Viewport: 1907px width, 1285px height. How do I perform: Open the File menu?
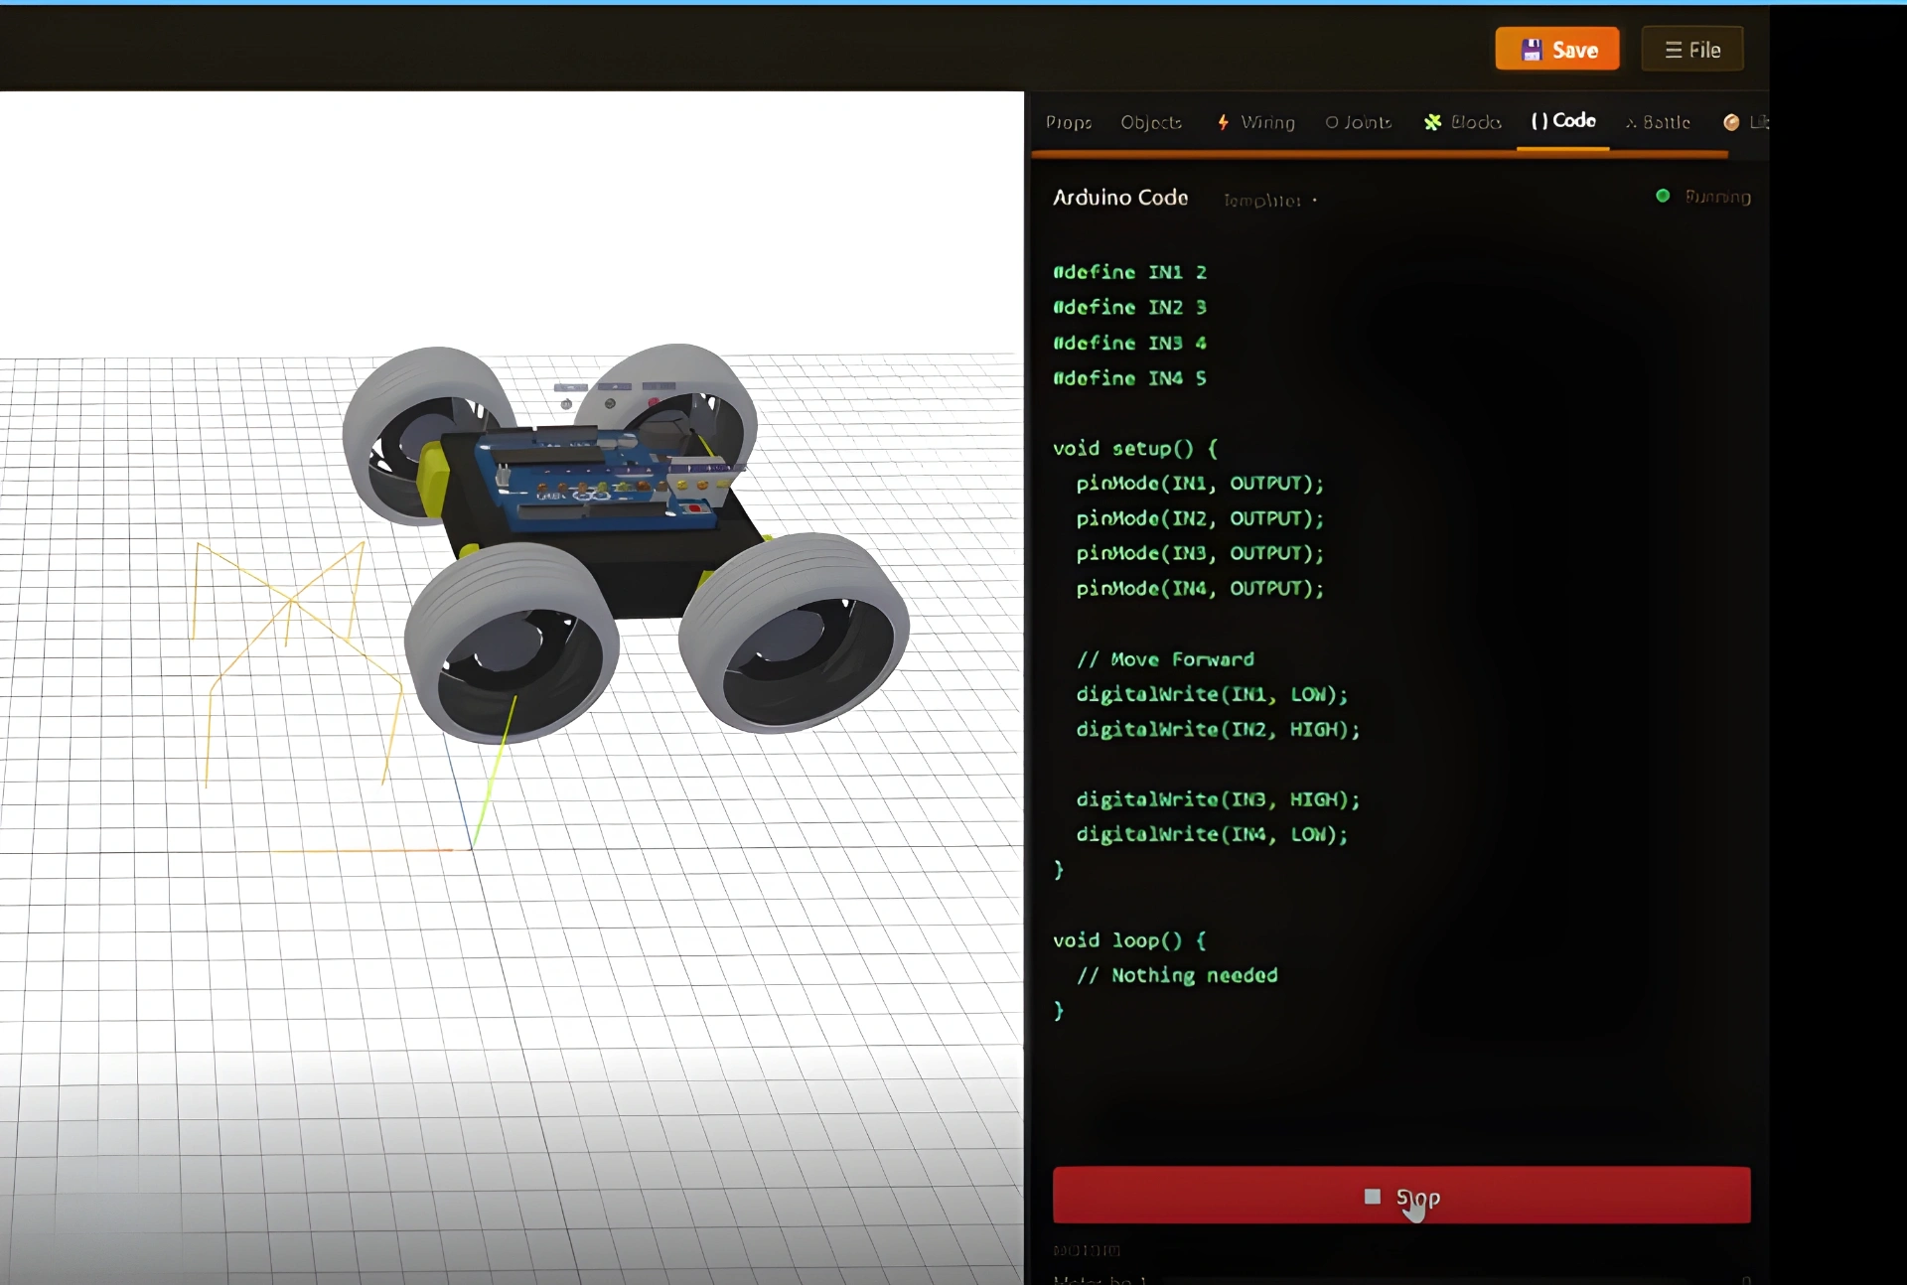[1692, 50]
